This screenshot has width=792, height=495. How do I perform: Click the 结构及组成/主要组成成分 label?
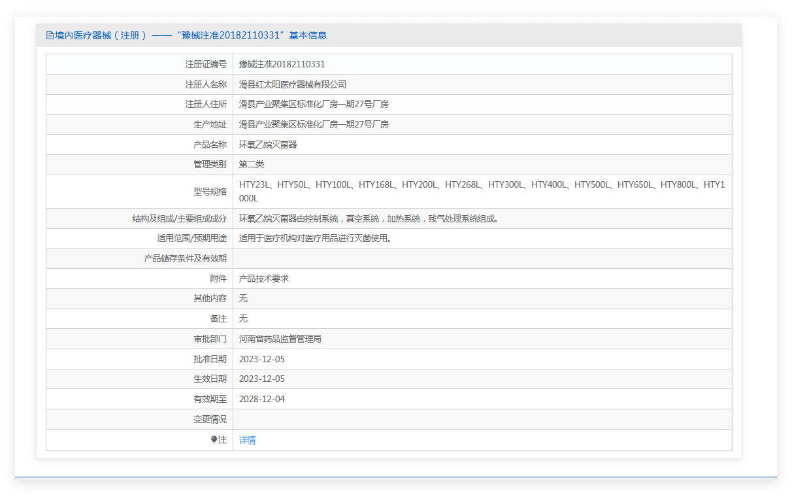pyautogui.click(x=179, y=218)
